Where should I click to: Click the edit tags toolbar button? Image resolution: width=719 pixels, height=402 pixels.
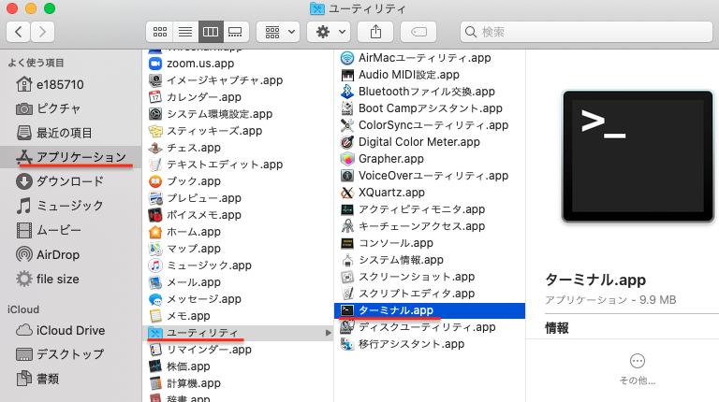[418, 32]
